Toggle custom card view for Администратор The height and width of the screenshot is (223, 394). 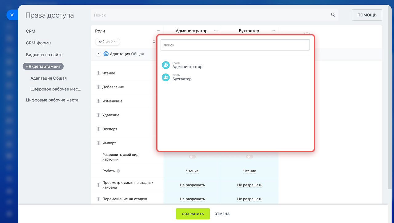pyautogui.click(x=192, y=157)
